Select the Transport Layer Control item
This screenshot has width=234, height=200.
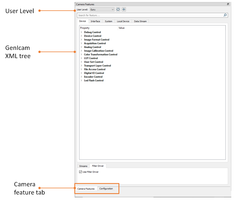click(x=98, y=65)
